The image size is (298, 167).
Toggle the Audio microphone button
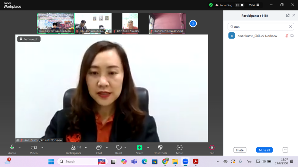(12, 150)
